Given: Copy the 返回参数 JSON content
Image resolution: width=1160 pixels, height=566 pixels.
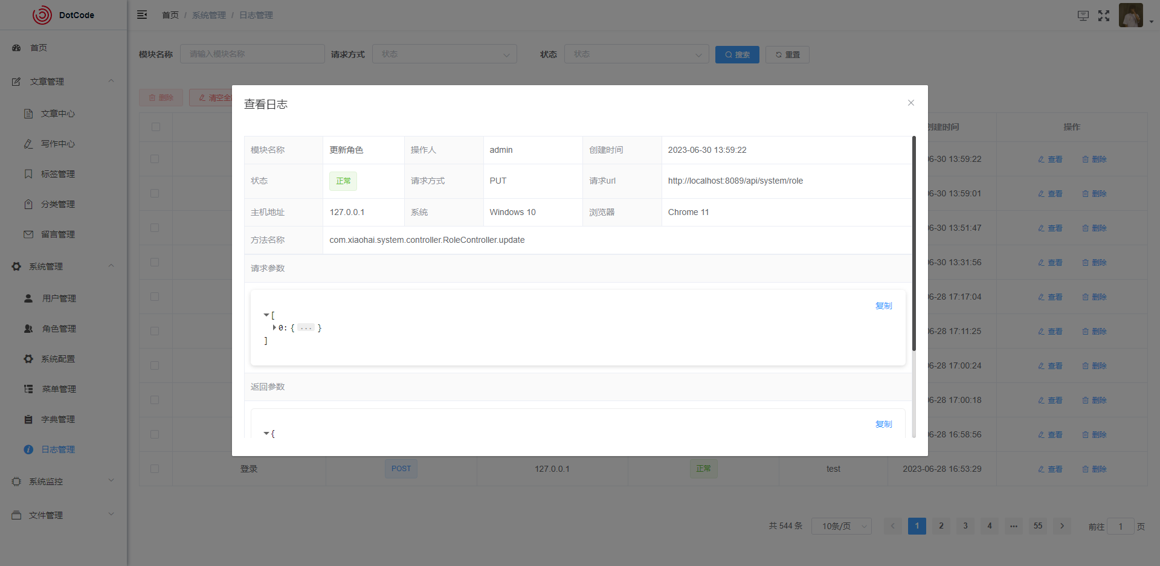Looking at the screenshot, I should [884, 424].
